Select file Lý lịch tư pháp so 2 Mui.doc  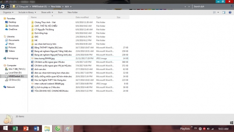point(47,87)
